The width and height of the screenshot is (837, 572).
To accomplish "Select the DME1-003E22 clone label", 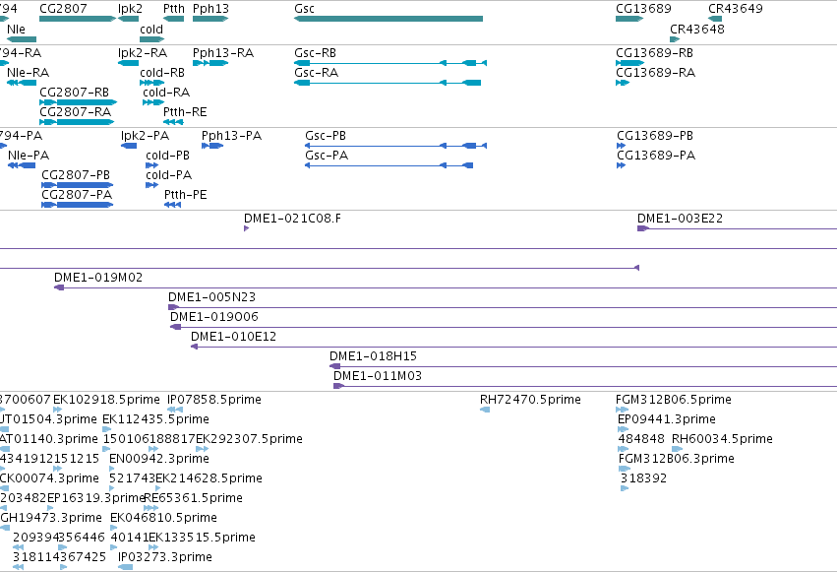I will [680, 219].
